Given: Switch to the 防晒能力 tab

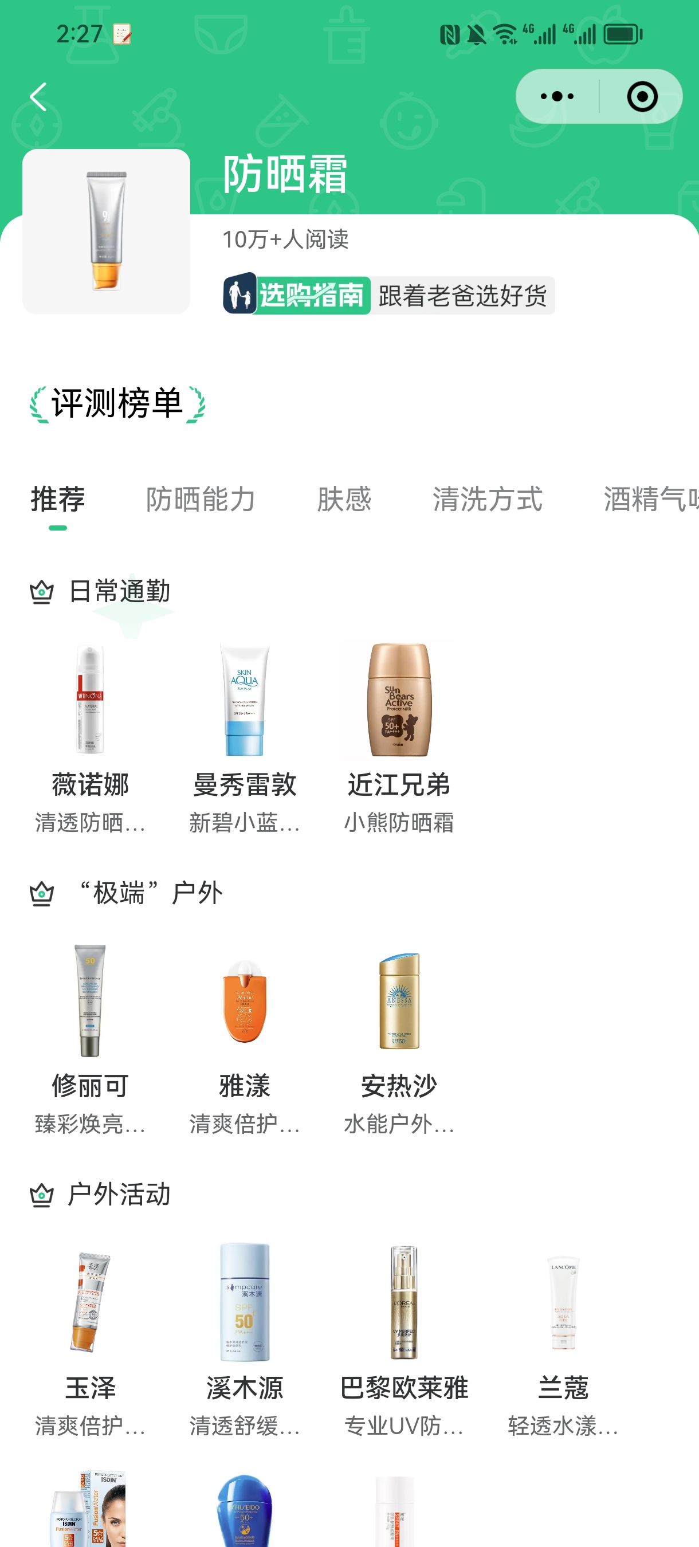Looking at the screenshot, I should coord(201,500).
